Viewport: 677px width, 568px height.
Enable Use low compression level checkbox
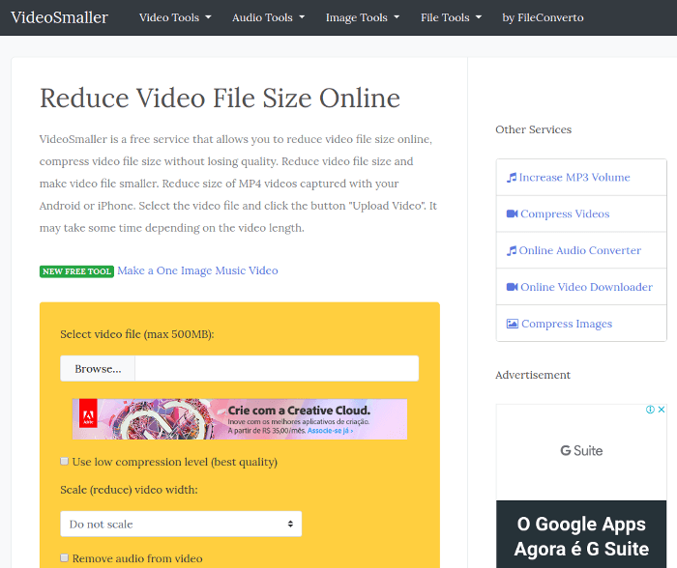click(65, 462)
